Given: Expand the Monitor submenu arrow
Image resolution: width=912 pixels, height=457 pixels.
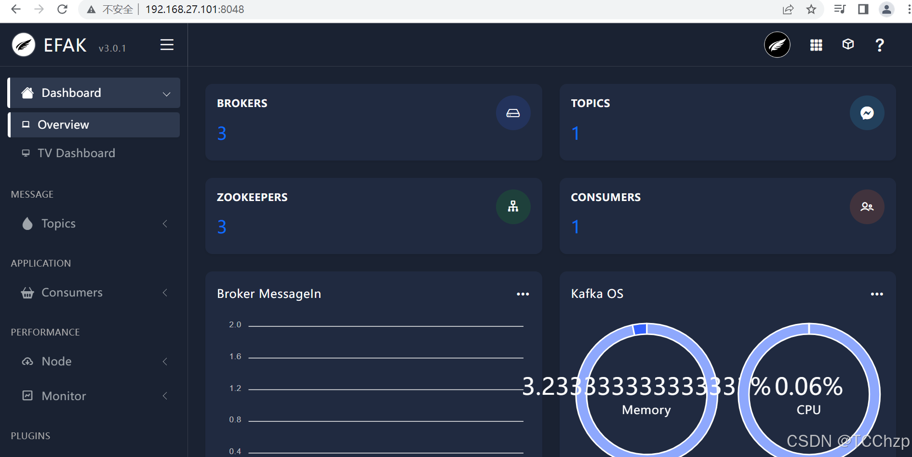Looking at the screenshot, I should coord(165,396).
